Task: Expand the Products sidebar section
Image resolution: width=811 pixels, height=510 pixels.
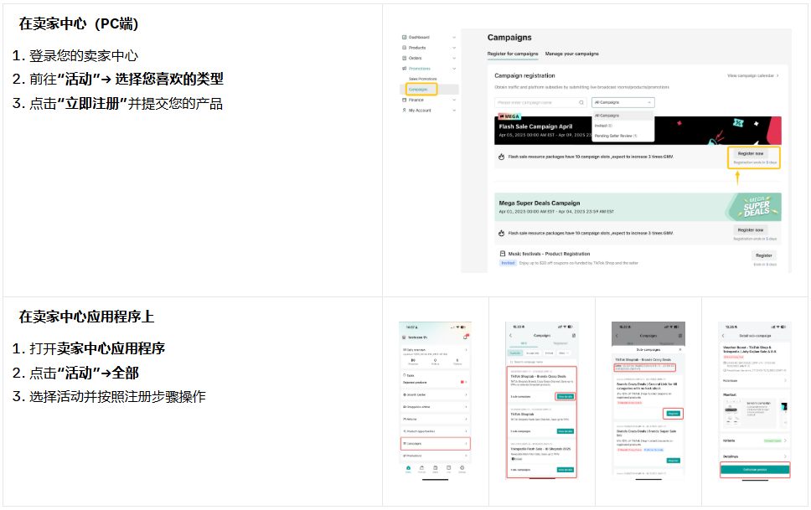Action: [454, 48]
